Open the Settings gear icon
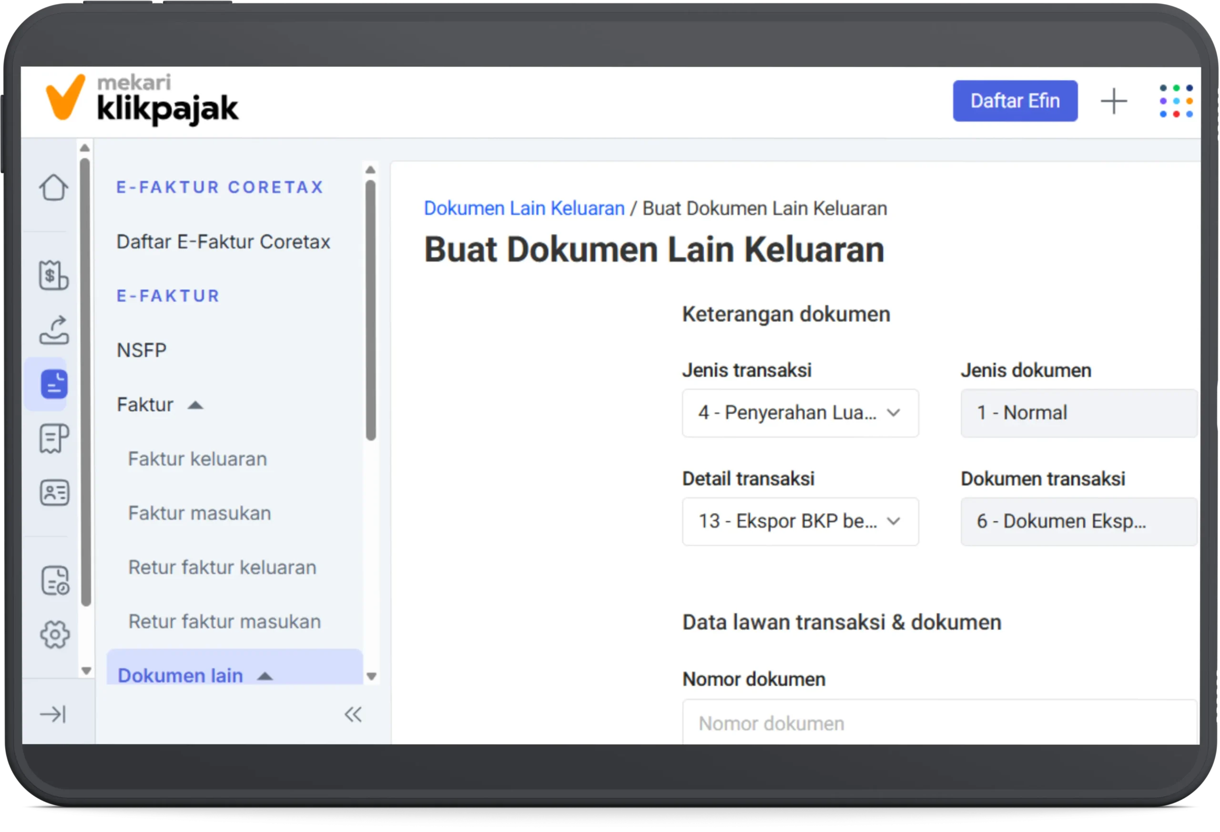 53,634
